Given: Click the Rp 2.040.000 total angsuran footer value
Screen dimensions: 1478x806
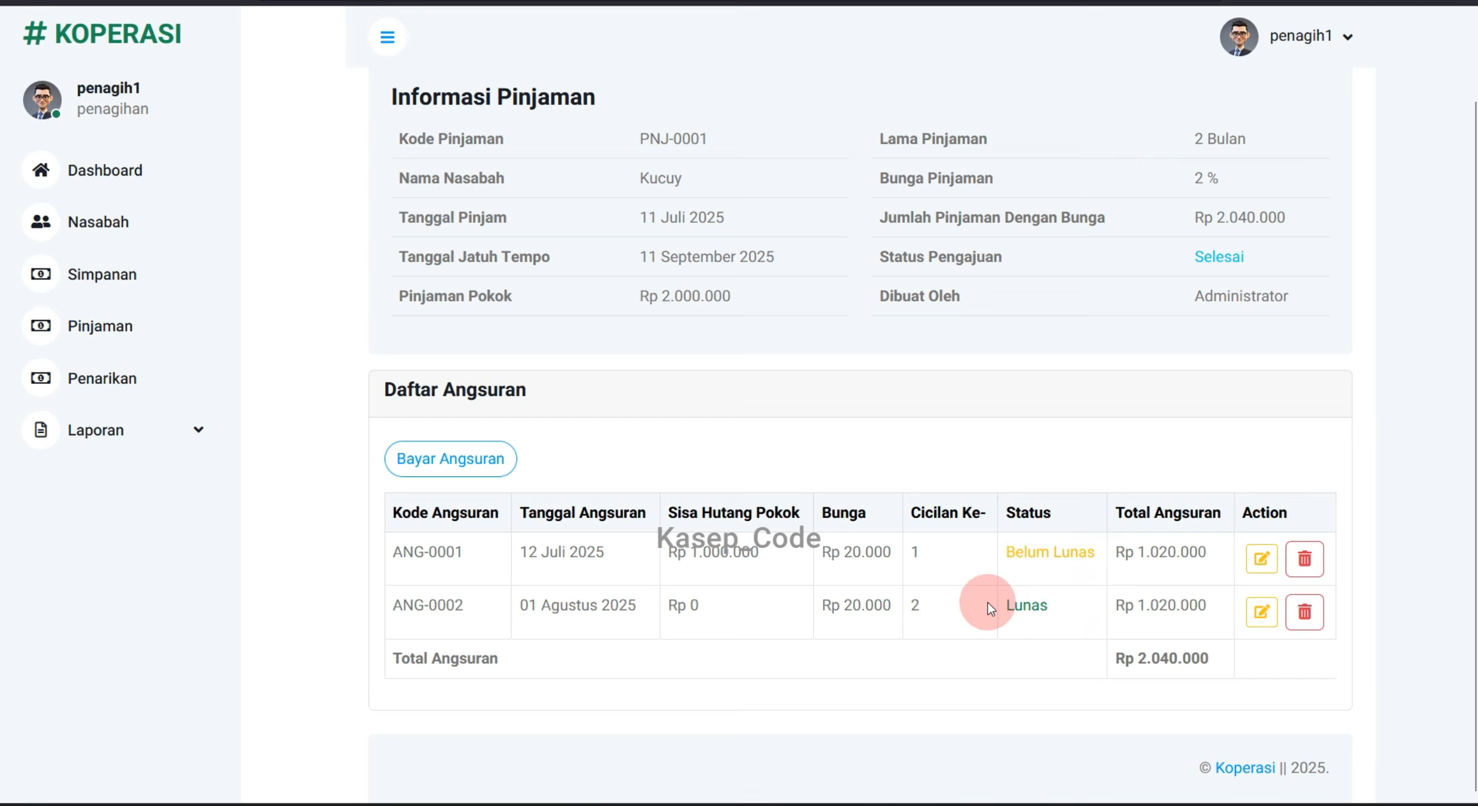Looking at the screenshot, I should pyautogui.click(x=1161, y=658).
